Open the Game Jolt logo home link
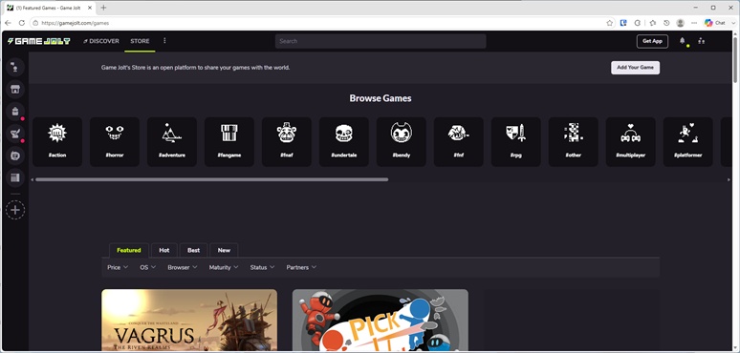Viewport: 740px width, 353px height. (x=38, y=41)
